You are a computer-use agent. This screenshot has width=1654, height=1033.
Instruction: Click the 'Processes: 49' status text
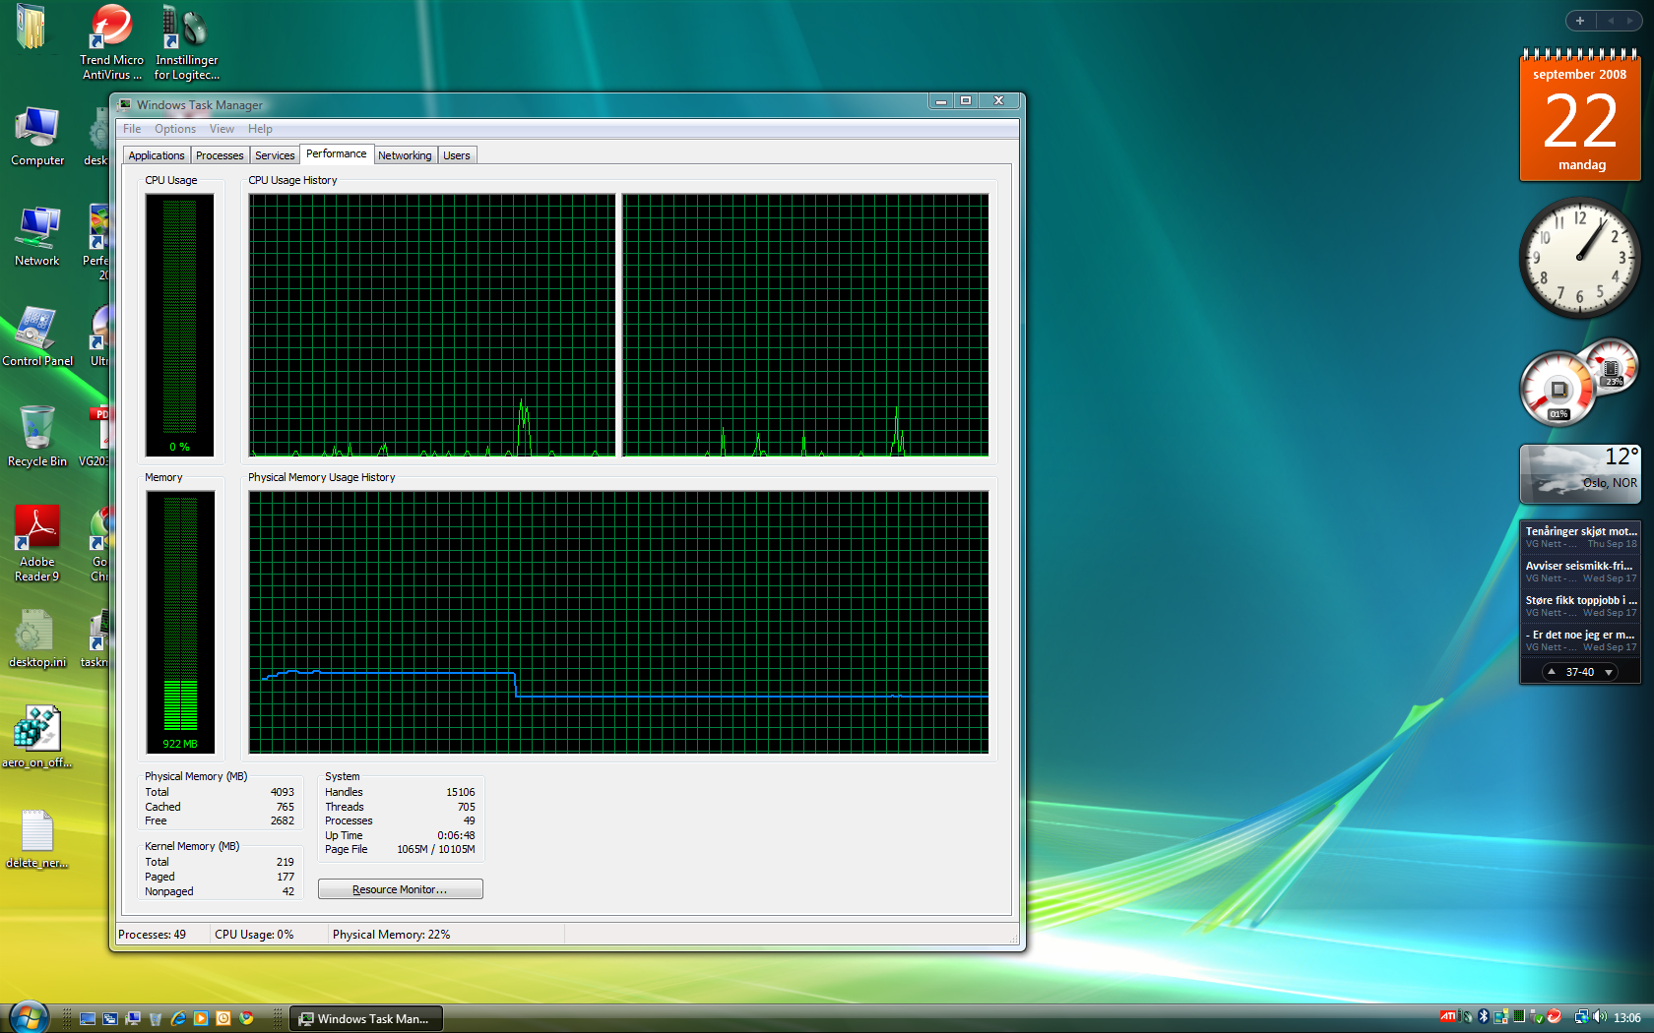(152, 935)
